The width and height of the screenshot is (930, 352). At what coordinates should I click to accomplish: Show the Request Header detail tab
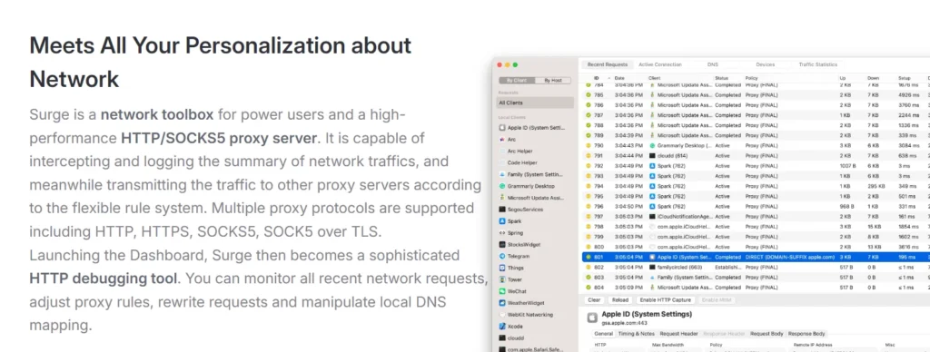(x=678, y=334)
